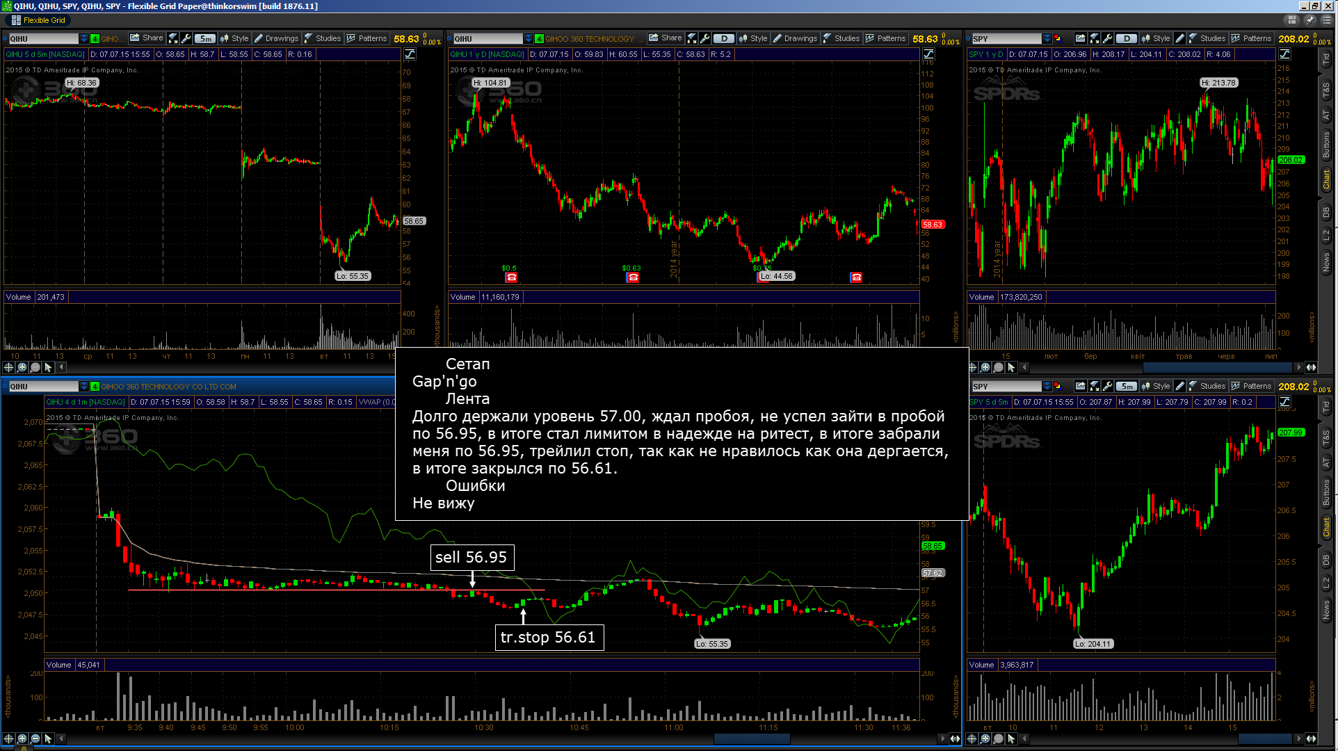This screenshot has height=751, width=1338.
Task: Select pointer cursor tool under top-left chart
Action: click(49, 367)
